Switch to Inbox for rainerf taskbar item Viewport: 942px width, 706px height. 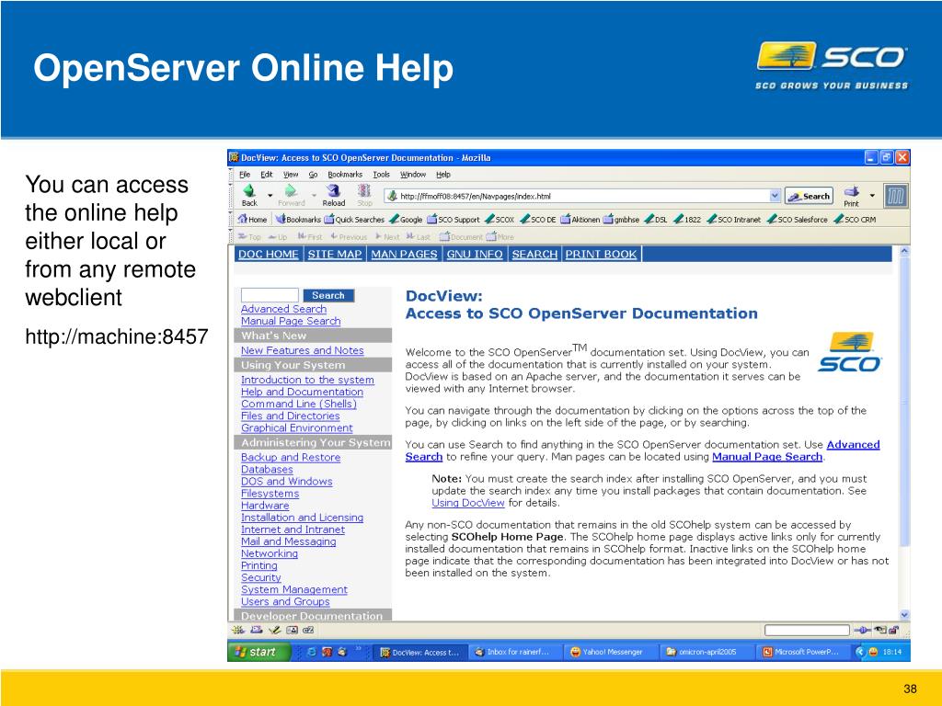pos(514,652)
